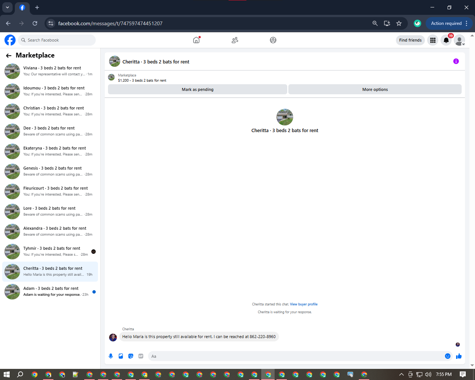The image size is (475, 380).
Task: Open the account profile picture menu
Action: (459, 40)
